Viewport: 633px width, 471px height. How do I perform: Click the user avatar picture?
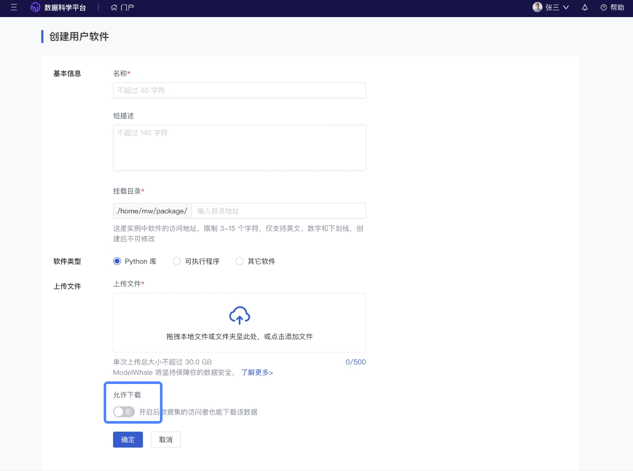pos(537,7)
